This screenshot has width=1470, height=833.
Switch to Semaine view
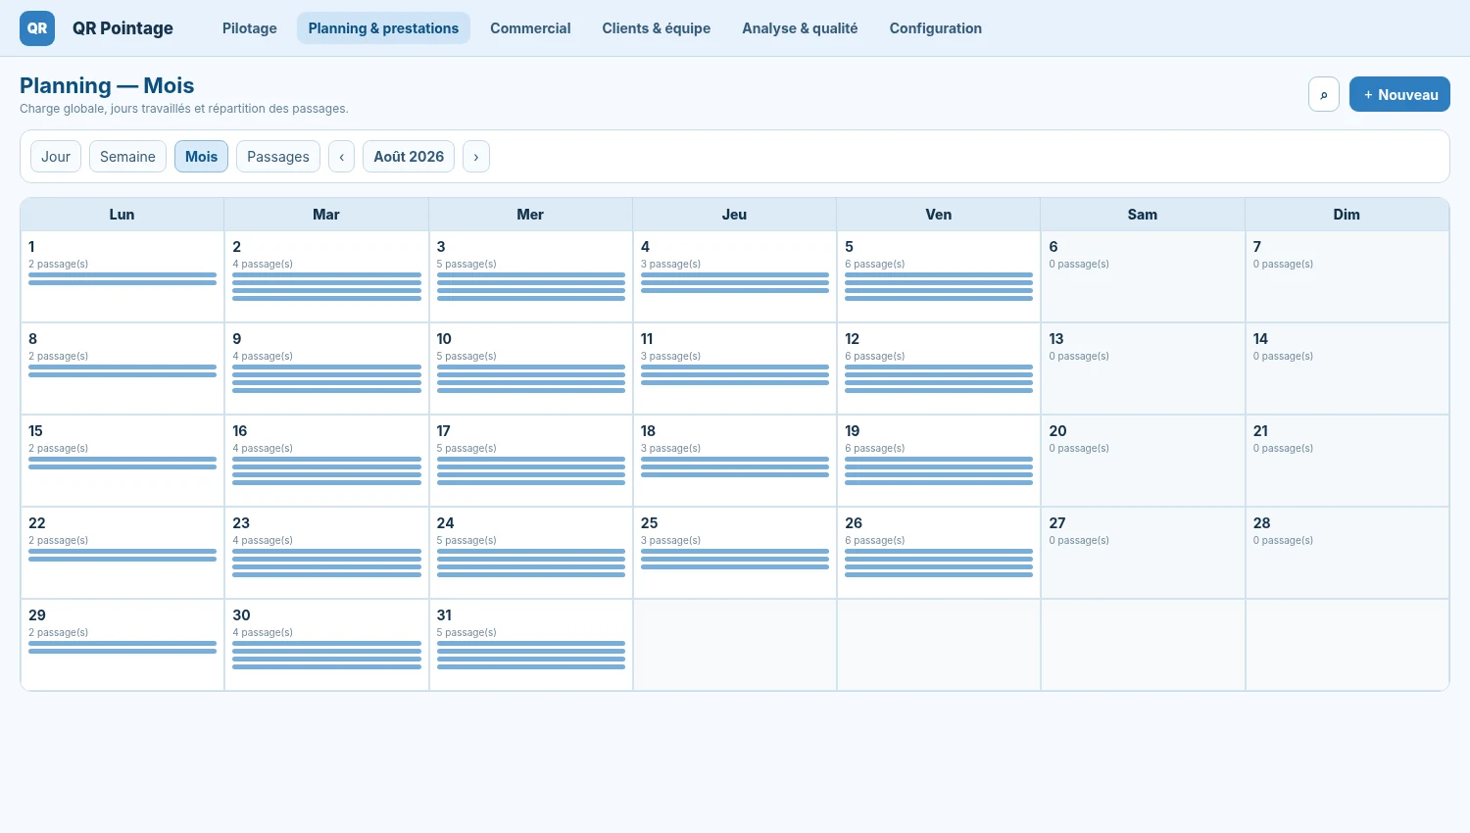[127, 157]
